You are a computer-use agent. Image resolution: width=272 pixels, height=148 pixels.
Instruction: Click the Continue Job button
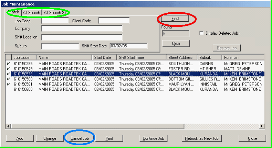coord(154,138)
